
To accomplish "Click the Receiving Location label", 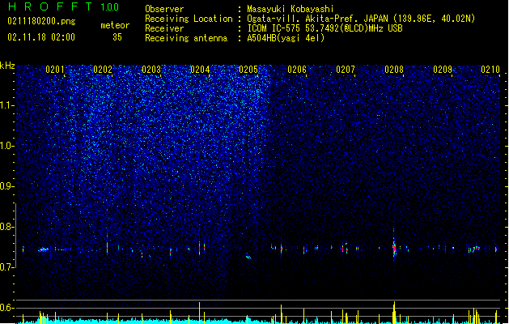I will click(189, 19).
